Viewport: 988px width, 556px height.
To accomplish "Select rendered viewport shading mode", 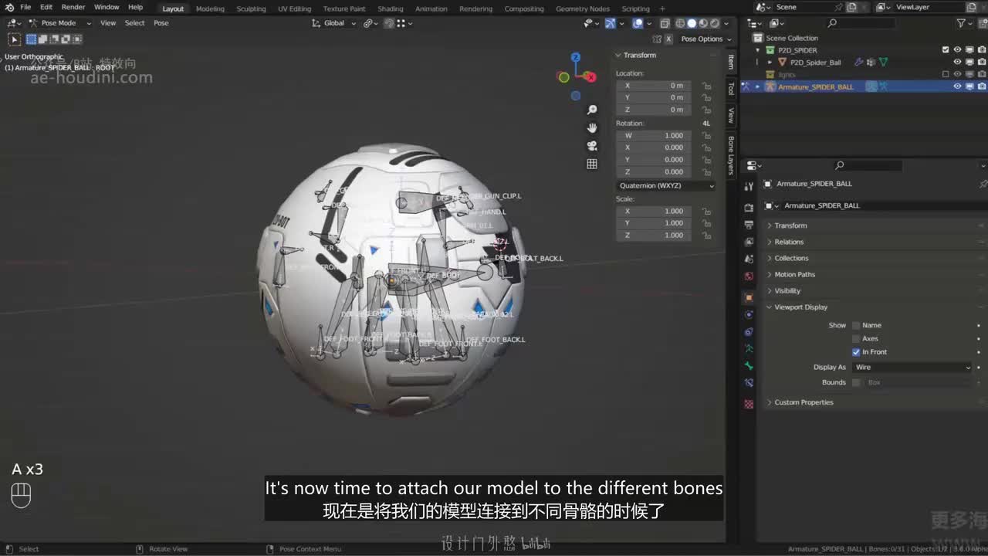I will tap(715, 23).
